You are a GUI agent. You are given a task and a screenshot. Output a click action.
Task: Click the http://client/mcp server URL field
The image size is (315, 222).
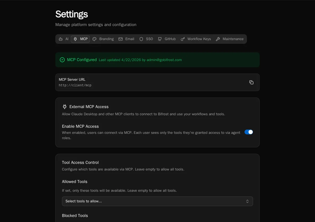click(x=75, y=85)
